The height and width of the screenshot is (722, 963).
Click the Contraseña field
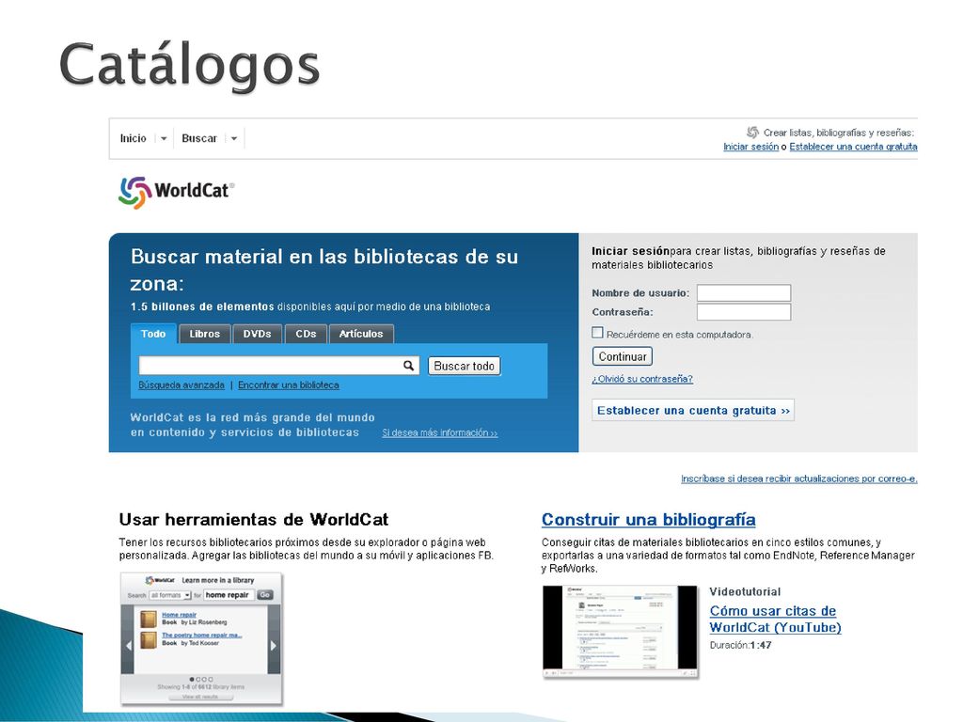point(744,312)
